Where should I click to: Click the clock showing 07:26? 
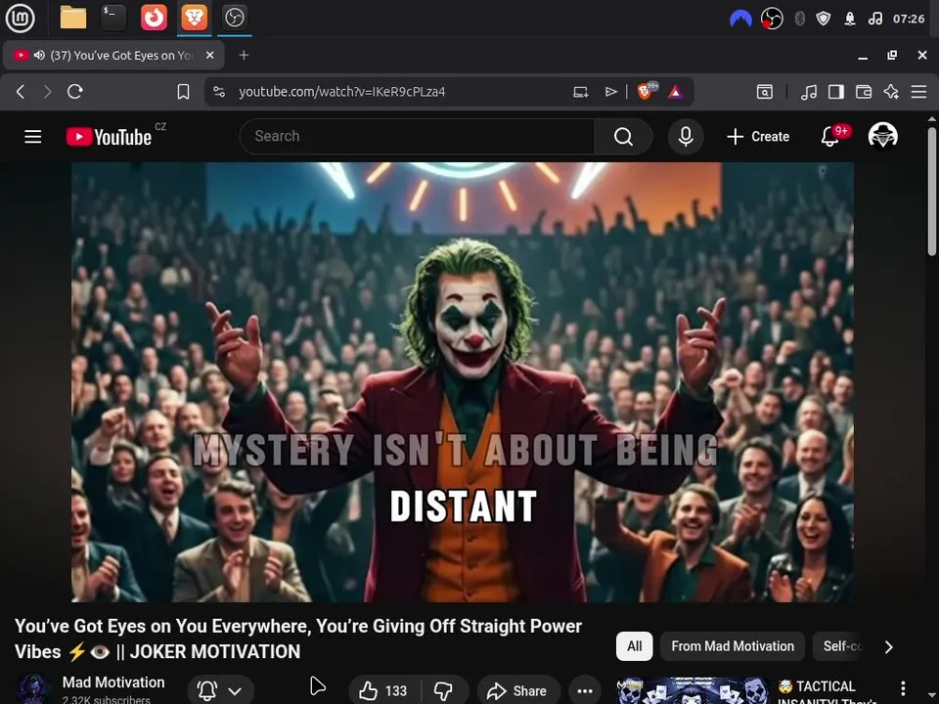point(909,19)
